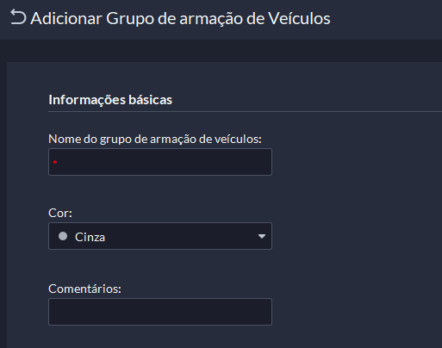The image size is (442, 348).
Task: Click the Nome do grupo de armação label
Action: point(155,139)
